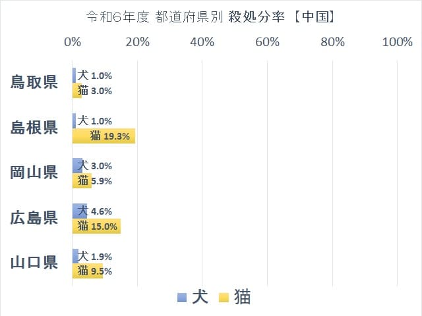Select the 岡山県 axis label
Screen dimensions: 422x316
click(34, 173)
